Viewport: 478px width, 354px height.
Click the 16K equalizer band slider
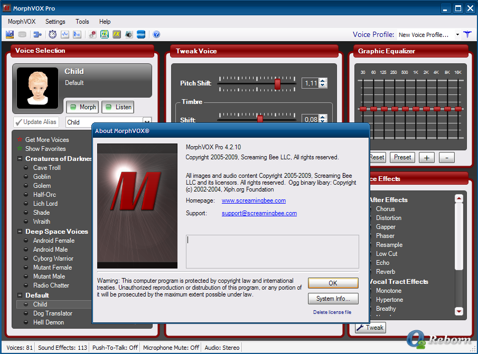[x=458, y=109]
